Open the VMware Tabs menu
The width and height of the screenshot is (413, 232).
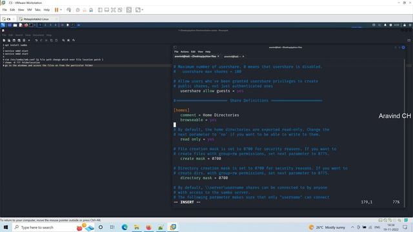pyautogui.click(x=37, y=10)
